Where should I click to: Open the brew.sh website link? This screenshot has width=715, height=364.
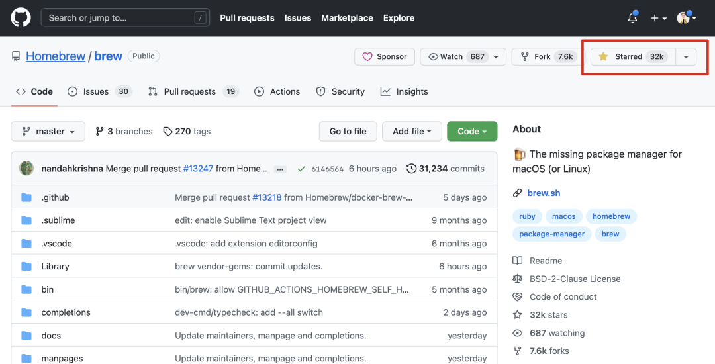coord(544,193)
